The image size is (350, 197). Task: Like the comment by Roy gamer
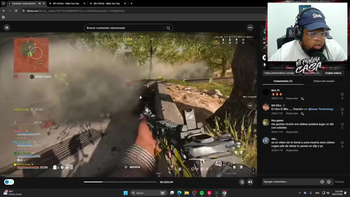pyautogui.click(x=342, y=124)
